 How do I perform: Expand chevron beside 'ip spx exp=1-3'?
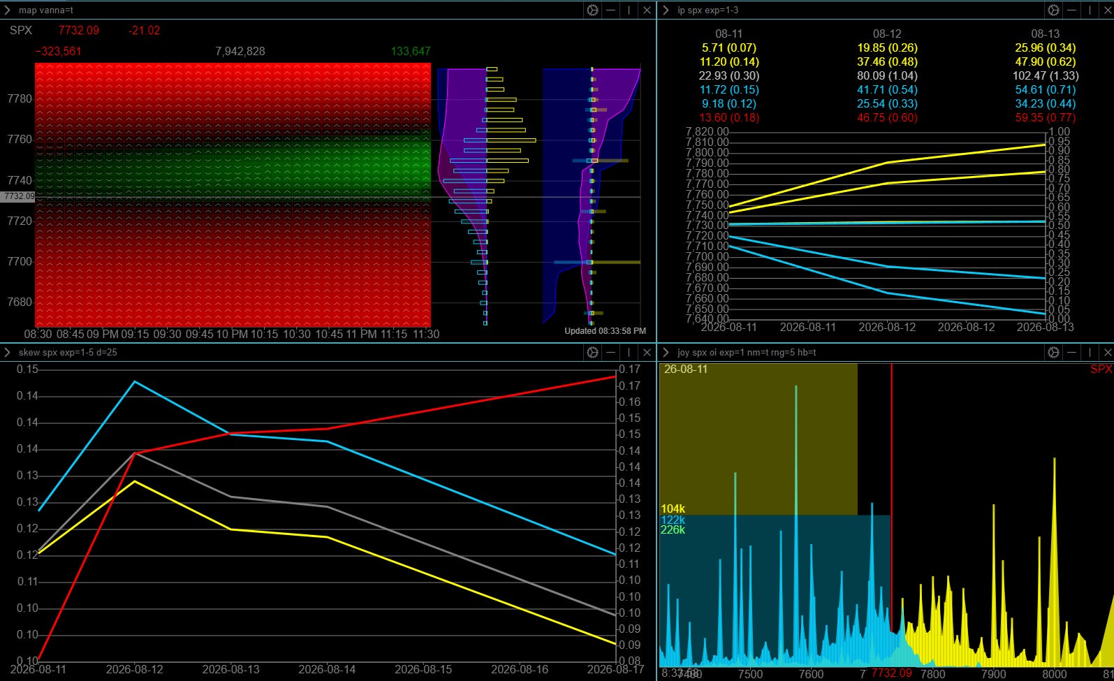[x=665, y=10]
